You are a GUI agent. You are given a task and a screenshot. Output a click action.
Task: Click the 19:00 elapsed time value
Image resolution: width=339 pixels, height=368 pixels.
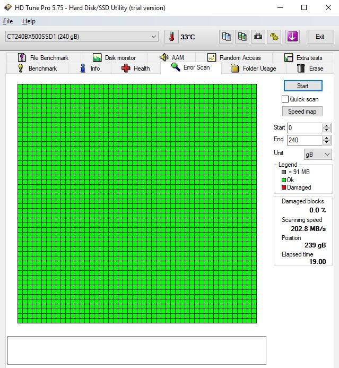point(317,262)
